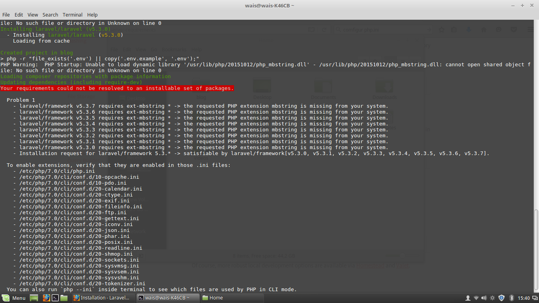Viewport: 539px width, 303px height.
Task: Minimize the terminal window
Action: coord(514,5)
